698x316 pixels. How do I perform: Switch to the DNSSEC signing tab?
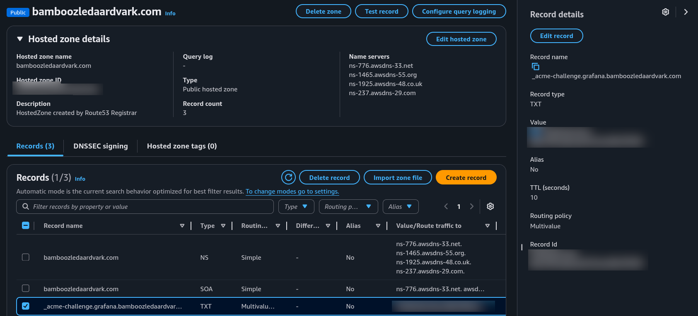100,146
